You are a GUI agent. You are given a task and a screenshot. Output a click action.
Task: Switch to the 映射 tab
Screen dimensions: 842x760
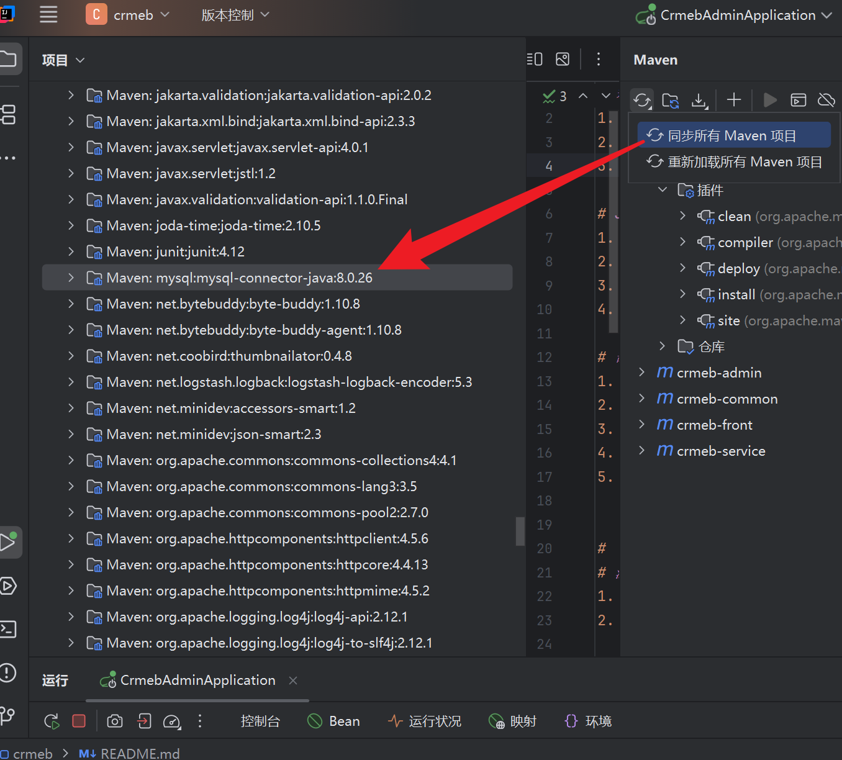pos(513,721)
